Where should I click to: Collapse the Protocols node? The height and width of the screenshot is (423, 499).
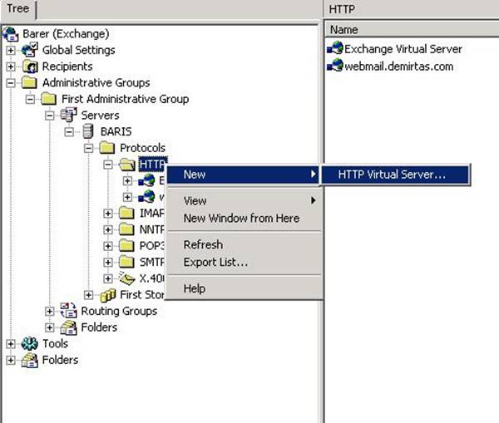pos(88,148)
